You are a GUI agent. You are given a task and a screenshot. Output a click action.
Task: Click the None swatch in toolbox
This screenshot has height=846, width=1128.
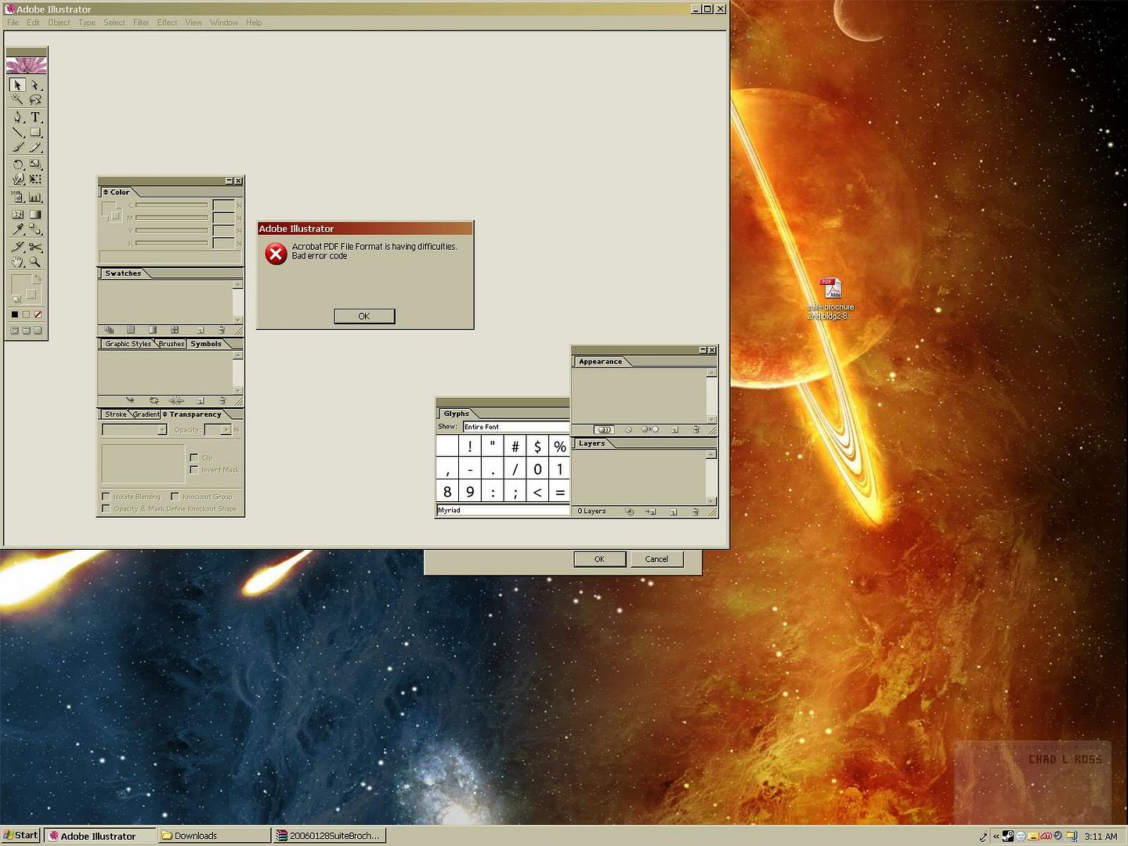click(x=38, y=314)
